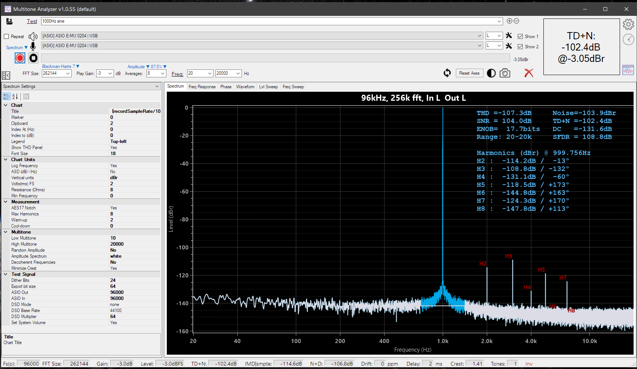Add a test with the plus circle icon

(509, 21)
